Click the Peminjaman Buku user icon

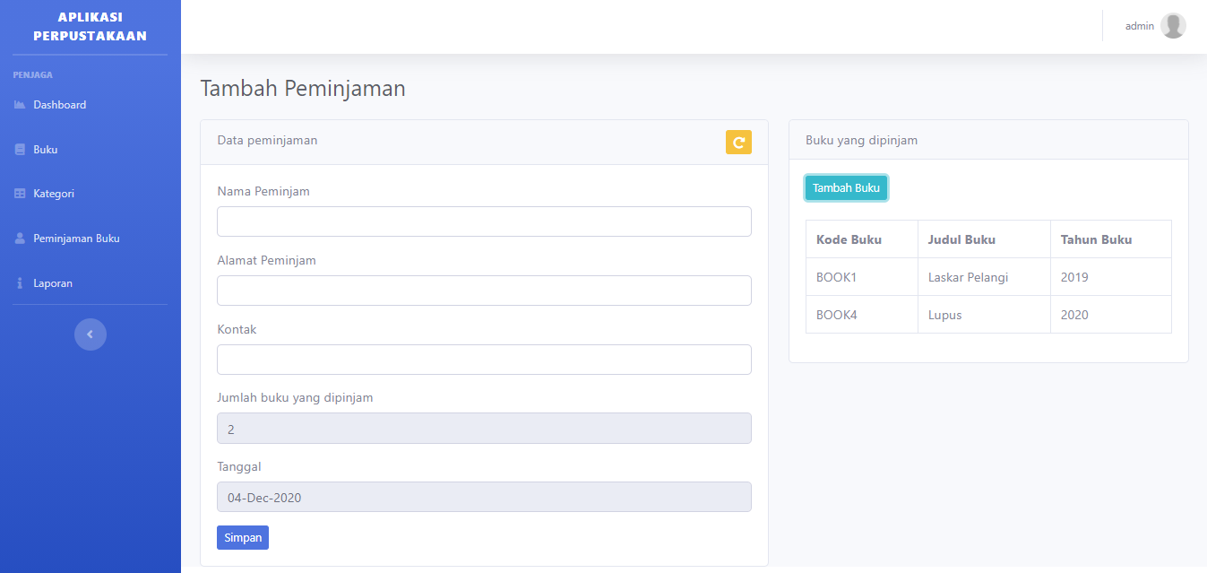20,239
